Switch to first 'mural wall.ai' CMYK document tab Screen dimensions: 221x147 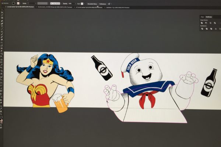(x=21, y=7)
